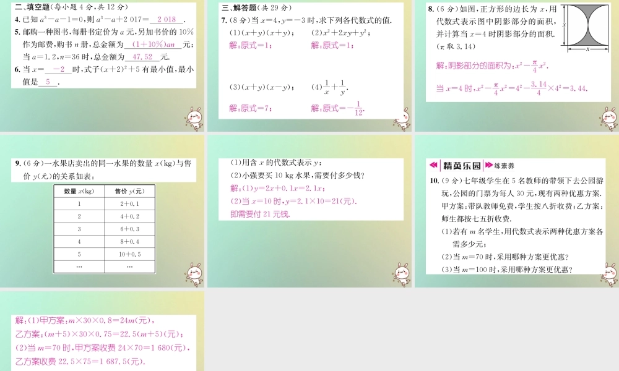
Task: Open the last slide with 甲方案 solution
Action: [x=102, y=331]
